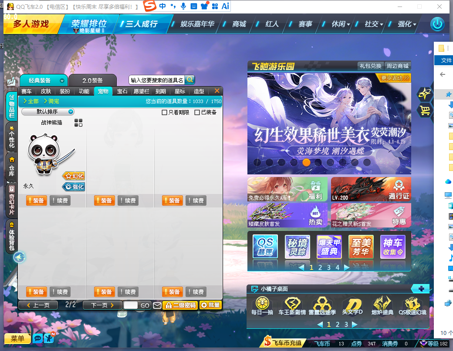Expand the 休闲 menu

coord(340,24)
